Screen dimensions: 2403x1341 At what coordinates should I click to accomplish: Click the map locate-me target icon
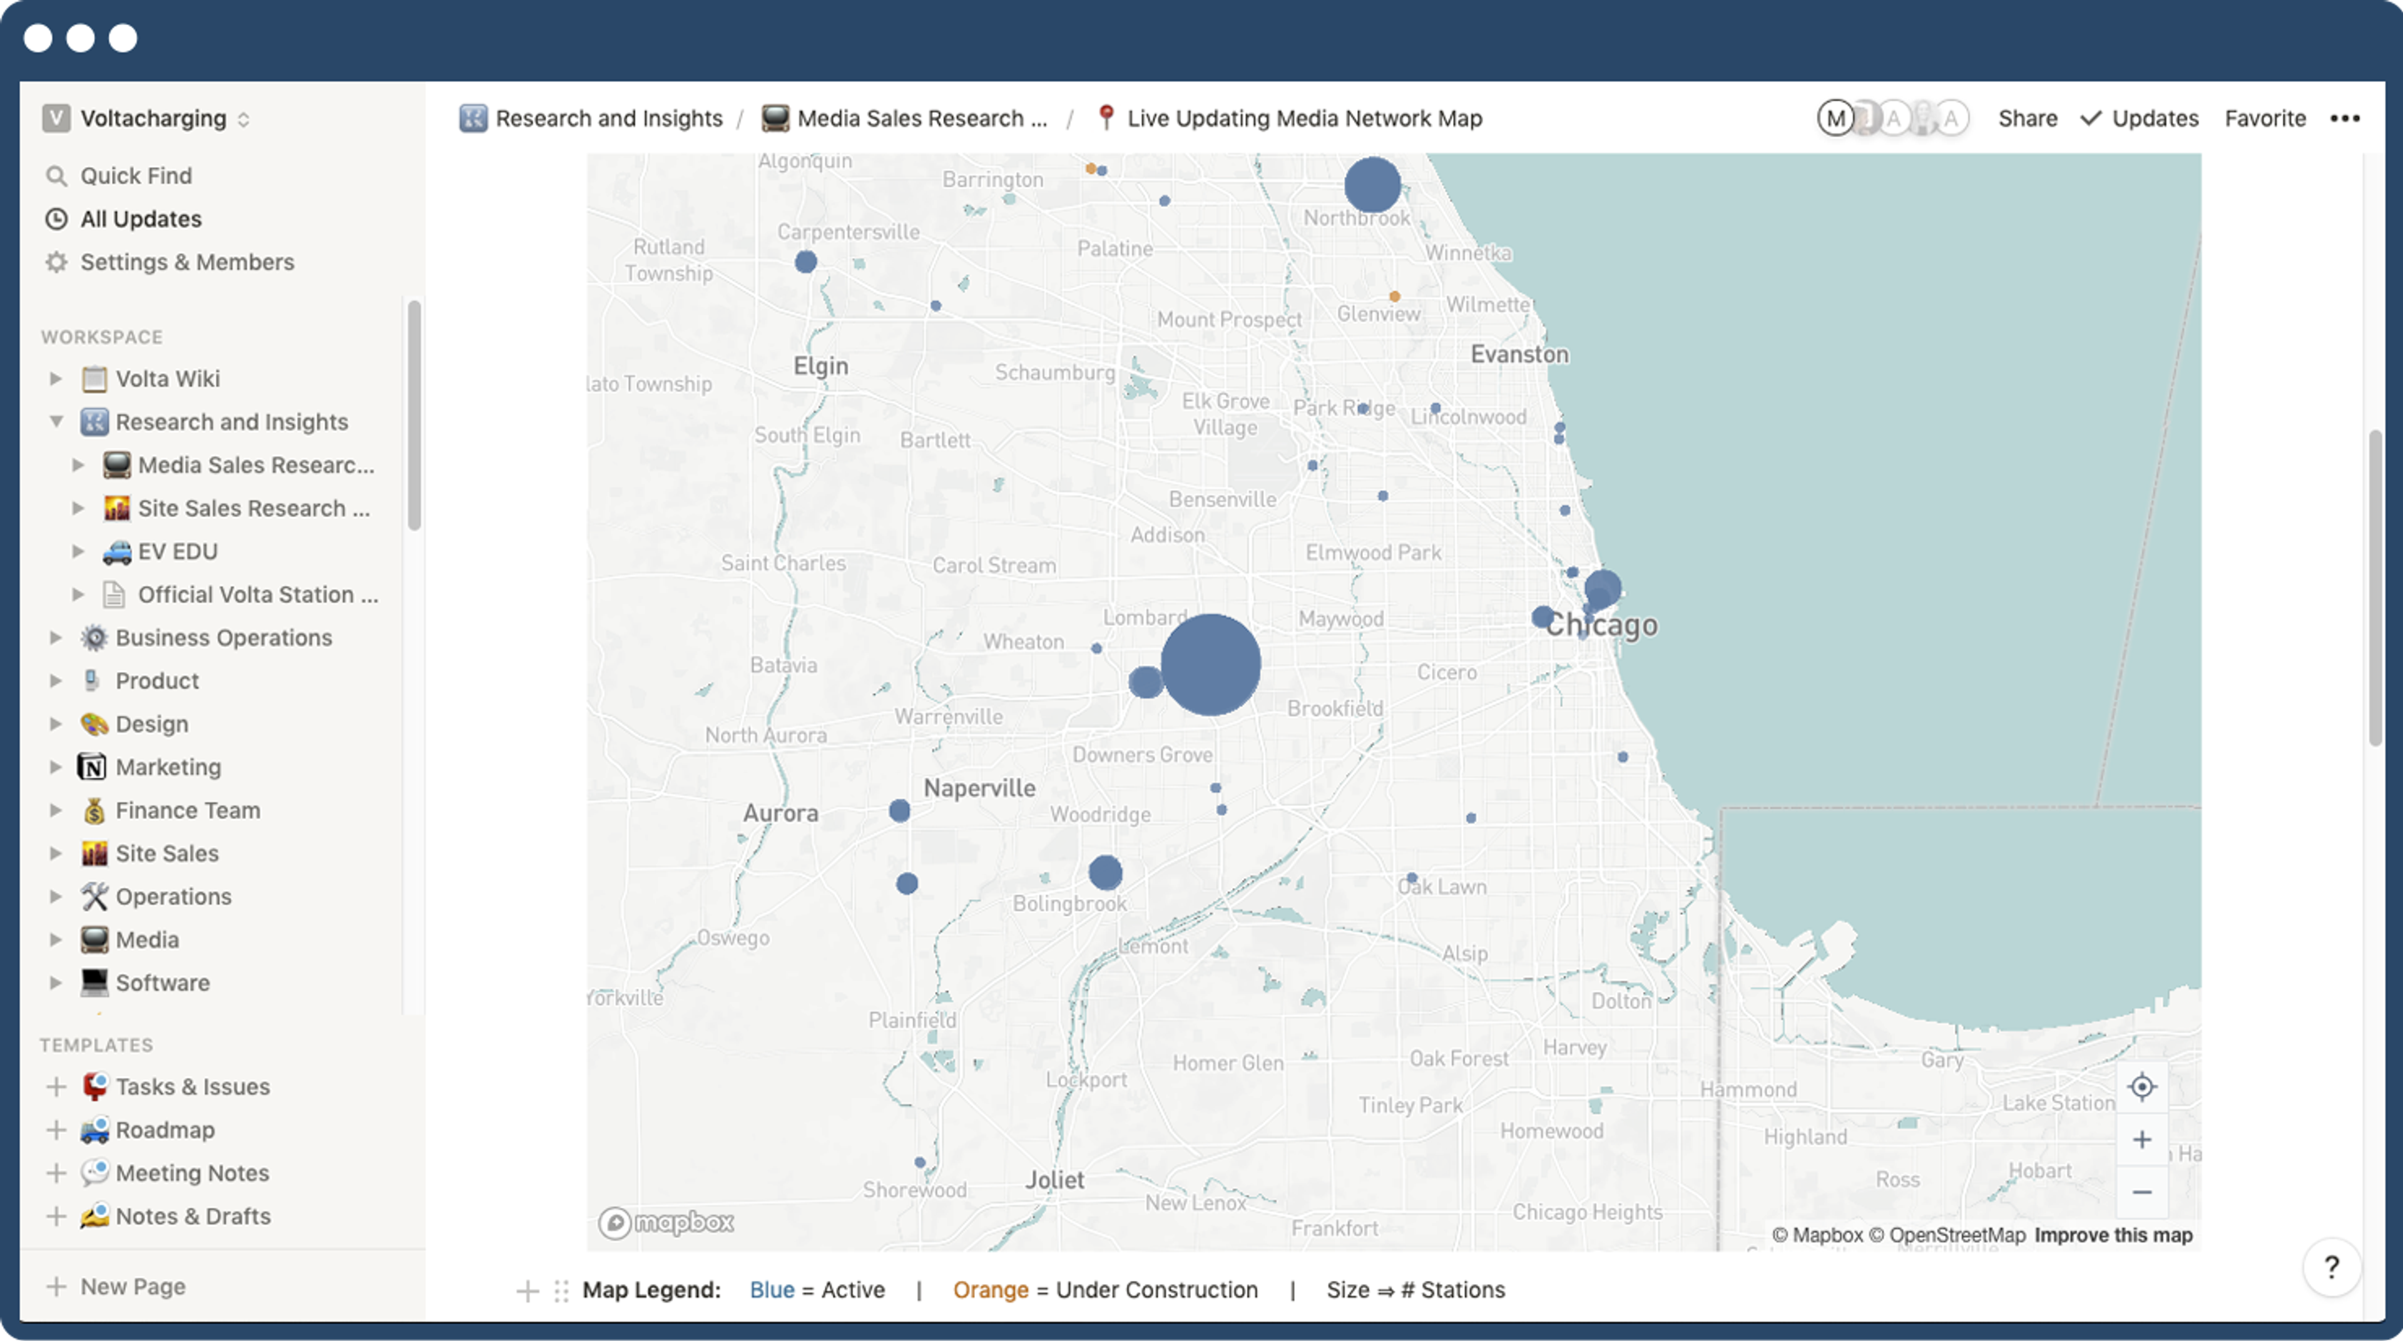tap(2142, 1086)
